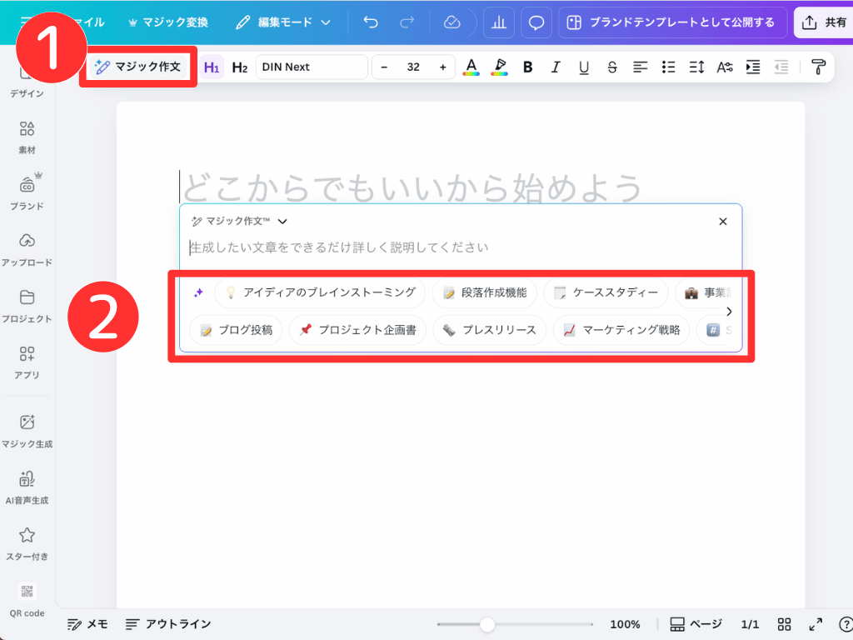Decrease font size with minus button

(x=384, y=67)
